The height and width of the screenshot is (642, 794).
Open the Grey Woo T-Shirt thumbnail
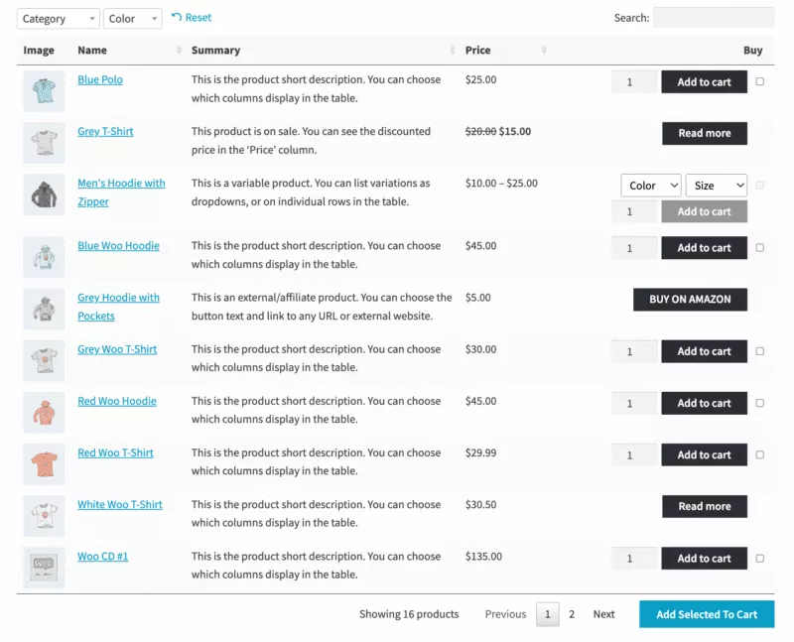[x=44, y=360]
